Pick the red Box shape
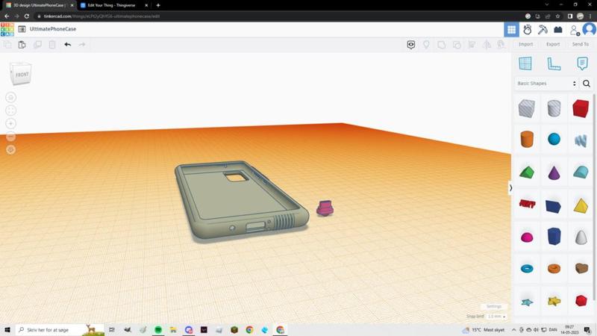The height and width of the screenshot is (336, 597). (x=581, y=108)
